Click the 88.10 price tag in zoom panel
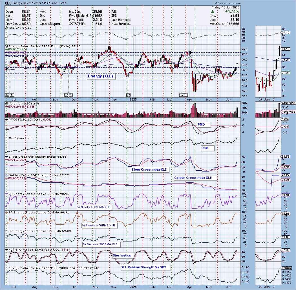The height and width of the screenshot is (290, 296). coord(286,49)
